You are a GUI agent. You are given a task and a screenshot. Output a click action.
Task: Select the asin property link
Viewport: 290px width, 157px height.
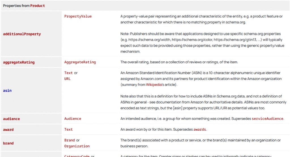[7, 91]
